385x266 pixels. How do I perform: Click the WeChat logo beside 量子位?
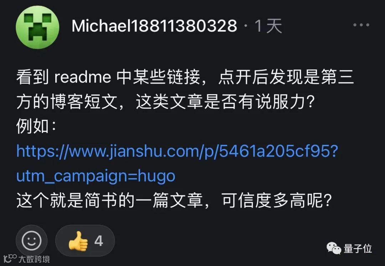click(x=334, y=248)
